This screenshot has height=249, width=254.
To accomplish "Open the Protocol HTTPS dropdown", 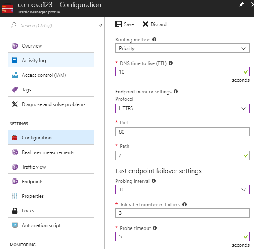I will 182,108.
